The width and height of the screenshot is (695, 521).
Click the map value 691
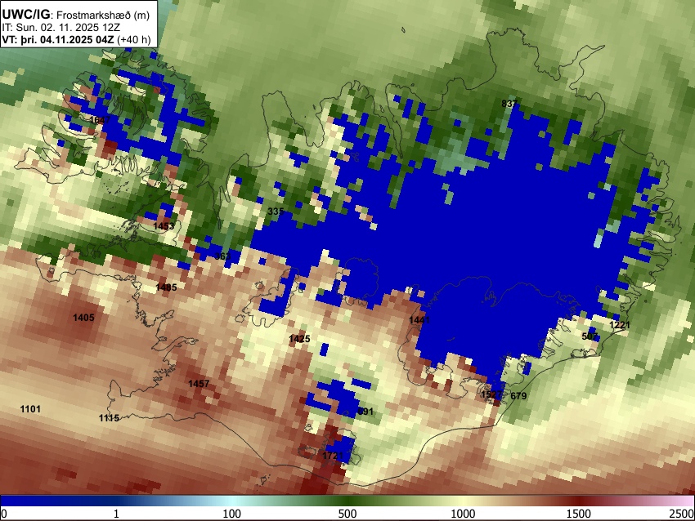click(x=365, y=412)
